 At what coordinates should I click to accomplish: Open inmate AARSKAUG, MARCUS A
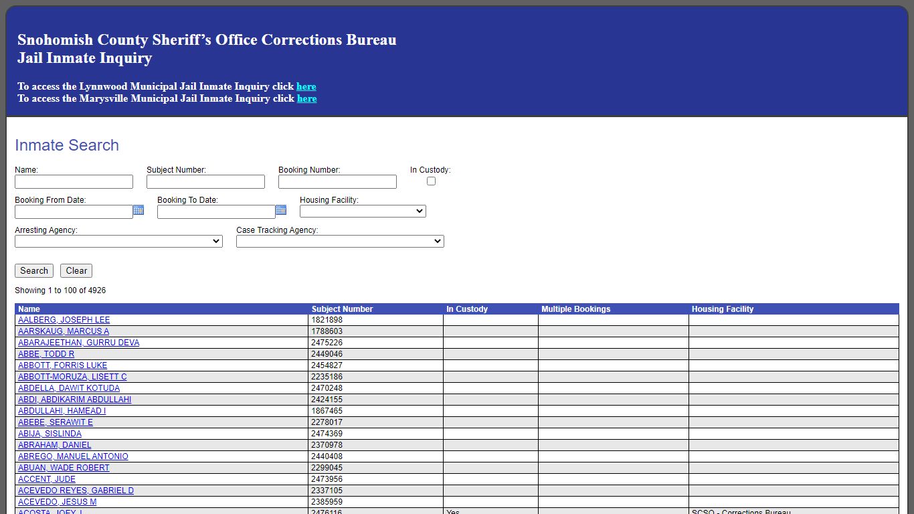click(64, 331)
